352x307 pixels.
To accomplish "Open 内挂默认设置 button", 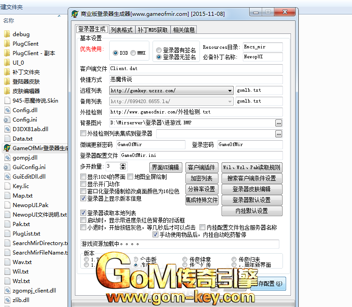I will [252, 211].
